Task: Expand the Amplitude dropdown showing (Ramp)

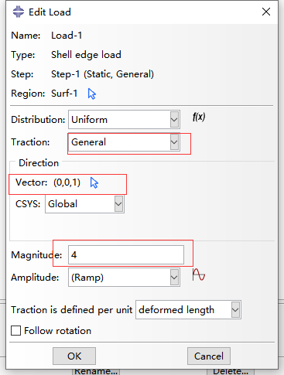Action: click(124, 278)
